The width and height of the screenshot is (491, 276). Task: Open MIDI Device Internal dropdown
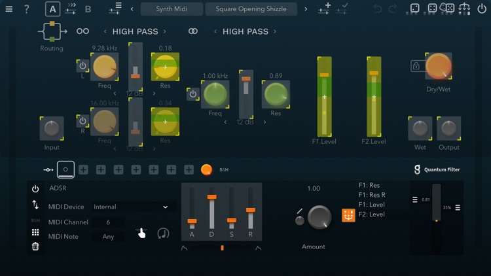click(x=131, y=207)
